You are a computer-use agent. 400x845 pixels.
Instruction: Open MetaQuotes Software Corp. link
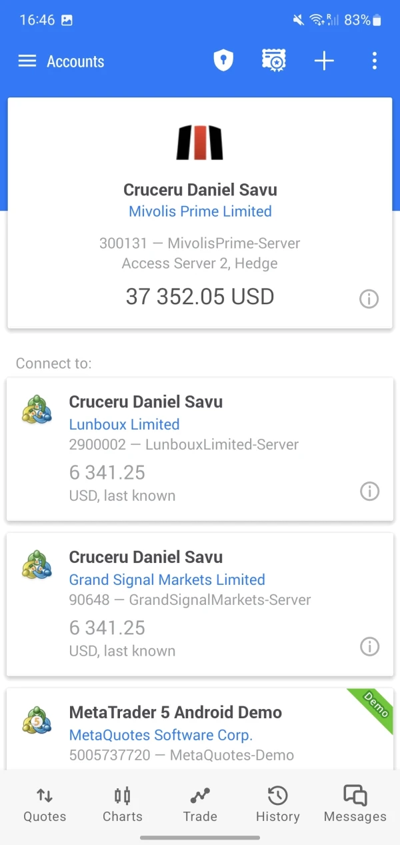[x=161, y=735]
